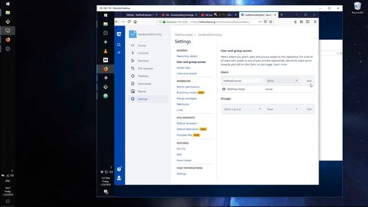Open Pipelines in the repository navigation
This screenshot has width=368, height=207.
[143, 76]
